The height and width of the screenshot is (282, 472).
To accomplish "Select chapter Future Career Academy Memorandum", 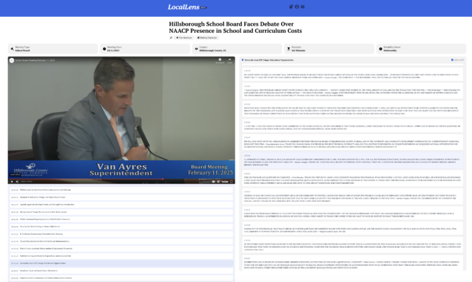I will pos(121,248).
